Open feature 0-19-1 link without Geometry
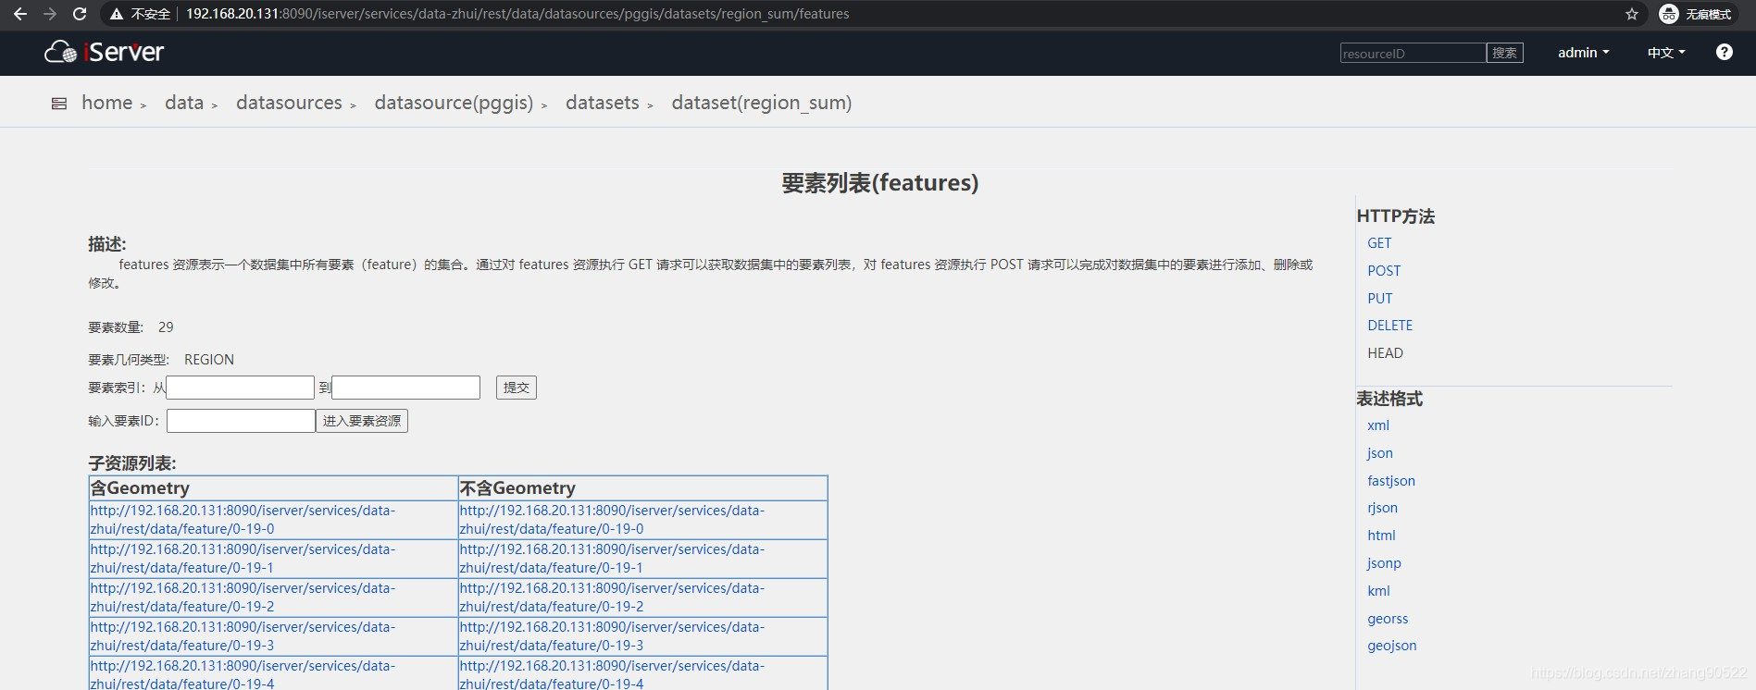The image size is (1756, 690). point(612,559)
